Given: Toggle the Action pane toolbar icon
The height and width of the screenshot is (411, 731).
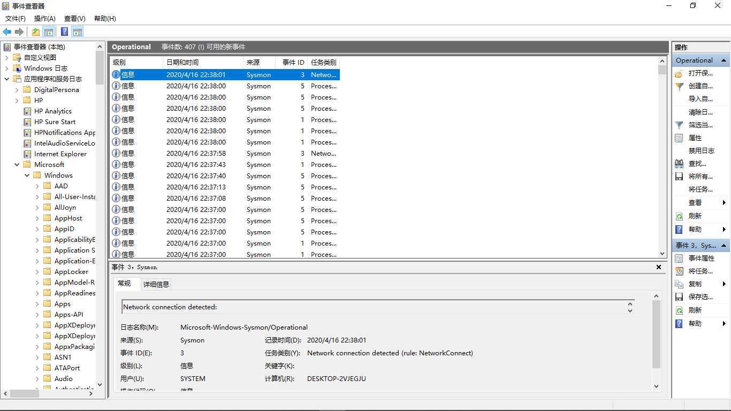Looking at the screenshot, I should click(78, 32).
